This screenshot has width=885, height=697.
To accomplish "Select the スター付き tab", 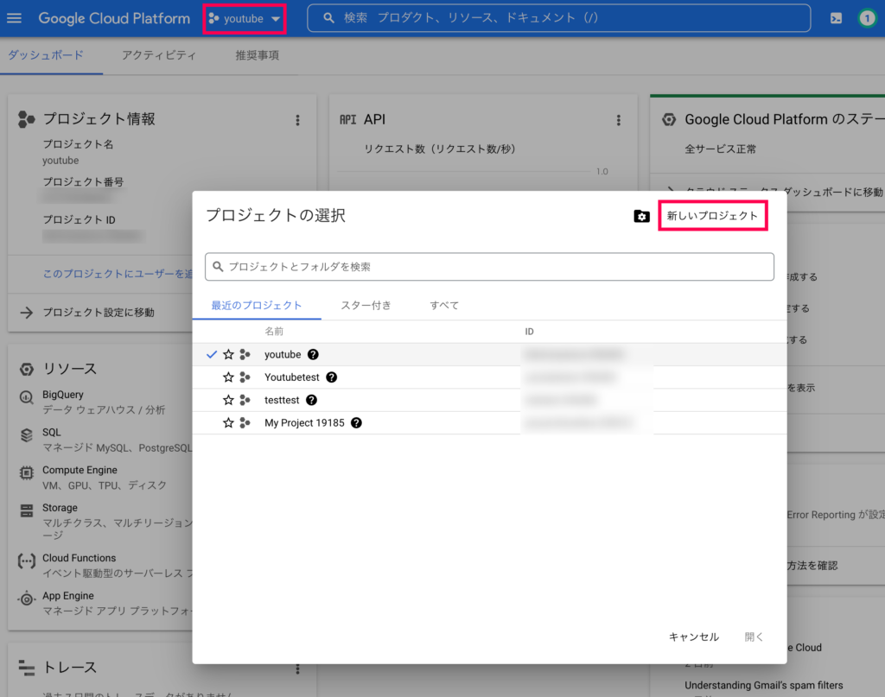I will coord(366,306).
